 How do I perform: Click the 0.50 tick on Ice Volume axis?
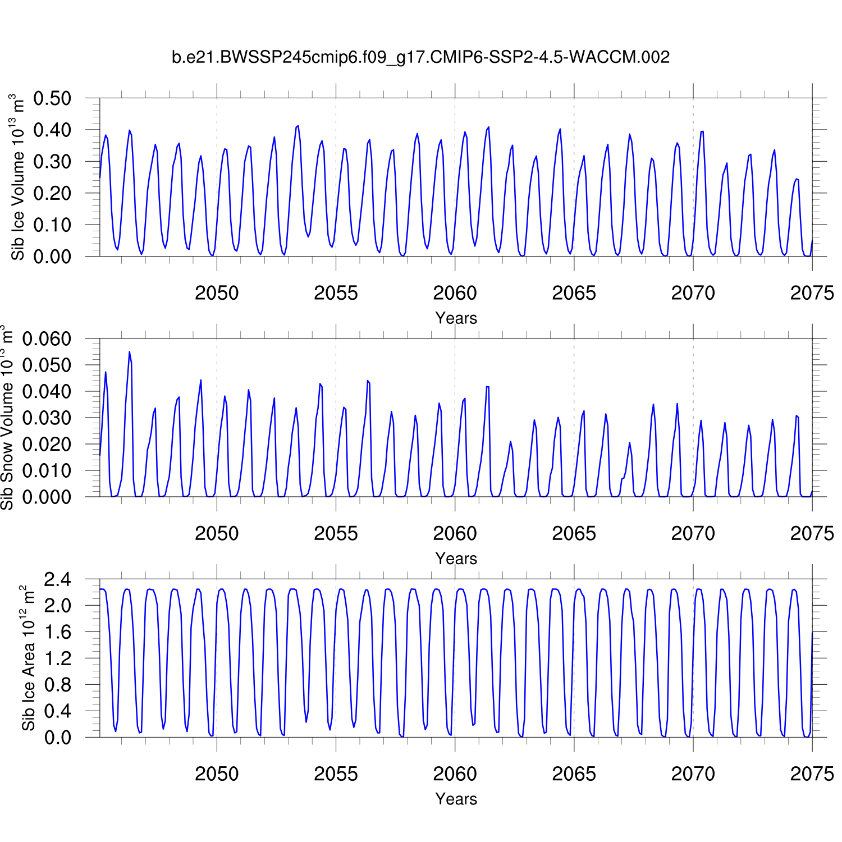52,99
